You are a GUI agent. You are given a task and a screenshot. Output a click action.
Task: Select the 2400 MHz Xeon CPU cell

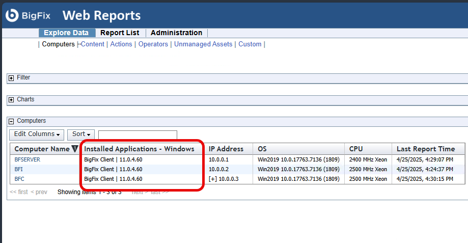click(x=368, y=160)
